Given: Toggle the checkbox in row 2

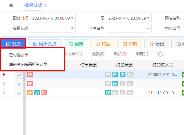Looking at the screenshot, I should pos(20,84).
